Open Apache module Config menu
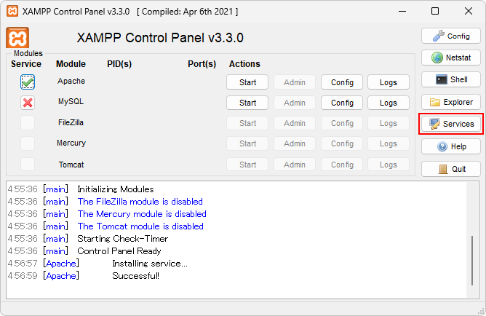 tap(342, 82)
